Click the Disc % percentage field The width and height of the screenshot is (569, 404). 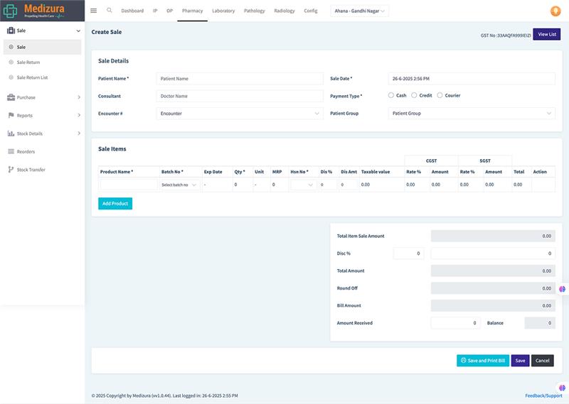(408, 253)
